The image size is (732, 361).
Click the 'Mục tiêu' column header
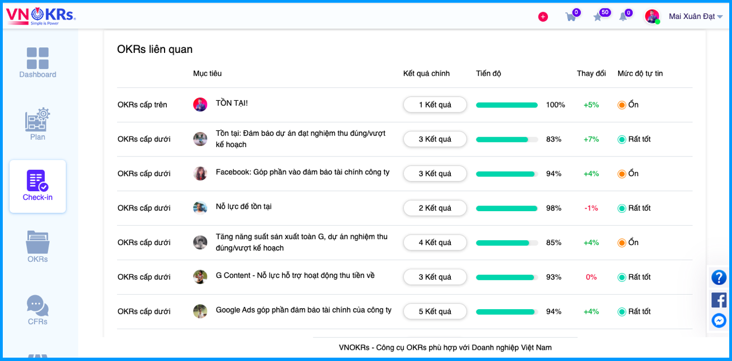pos(208,74)
